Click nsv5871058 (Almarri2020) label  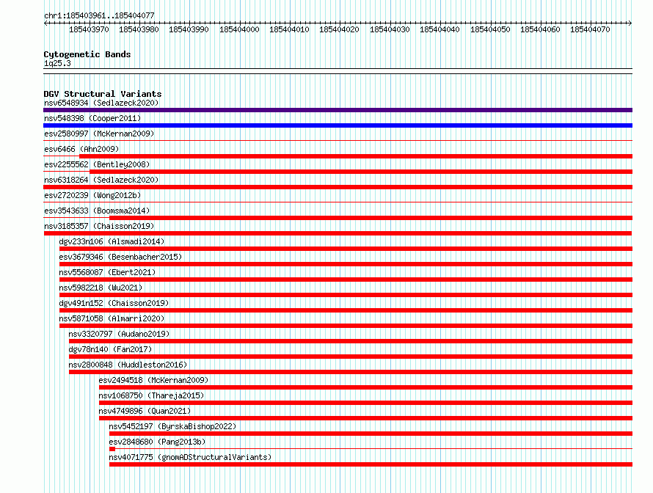coord(112,318)
